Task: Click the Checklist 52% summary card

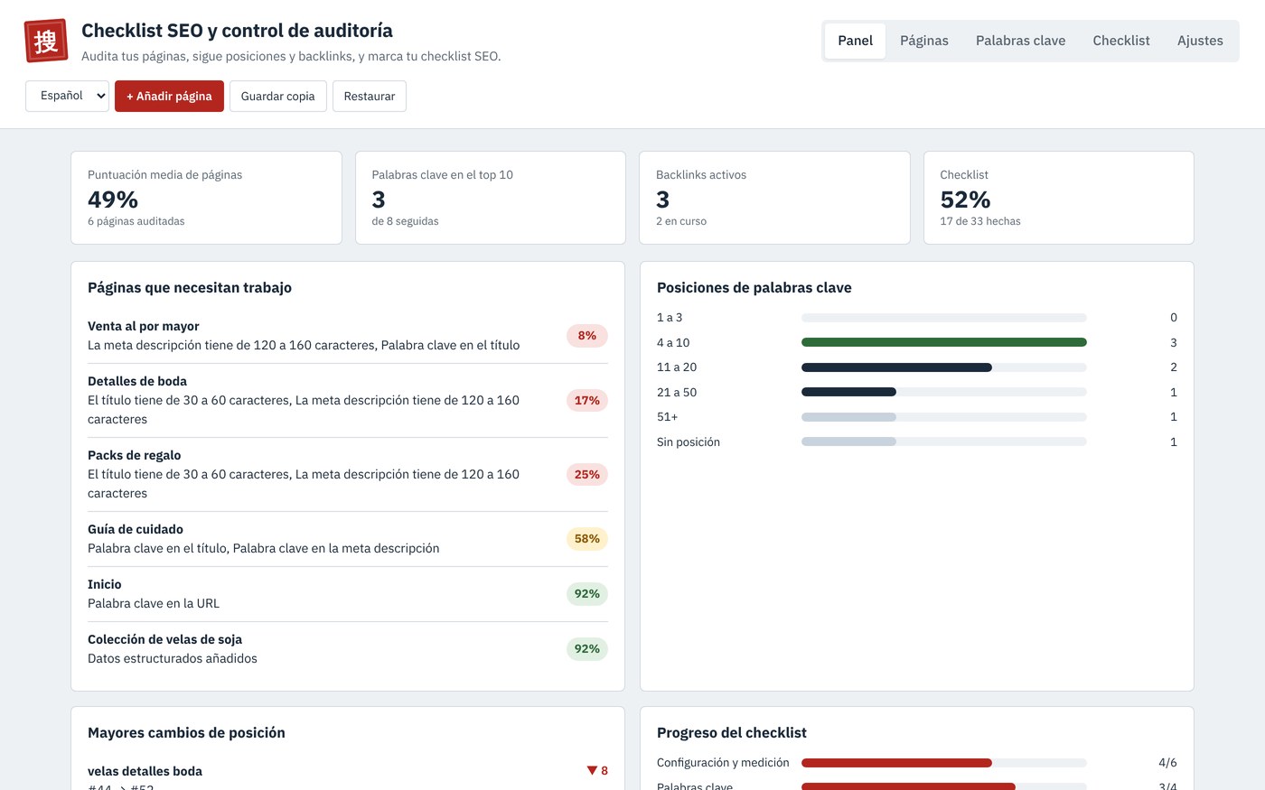Action: [x=1059, y=198]
